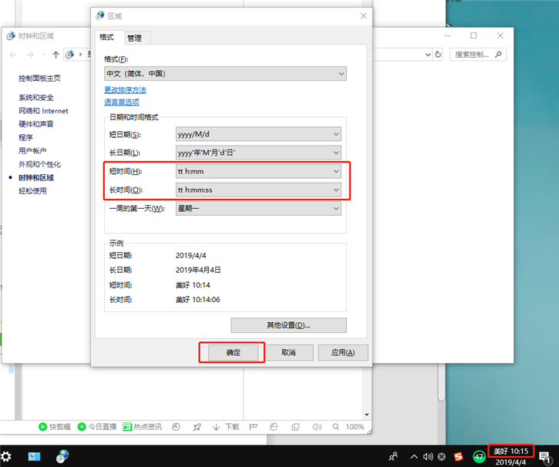Open 其他设置 additional settings
Screen dimensions: 559x467
(289, 325)
